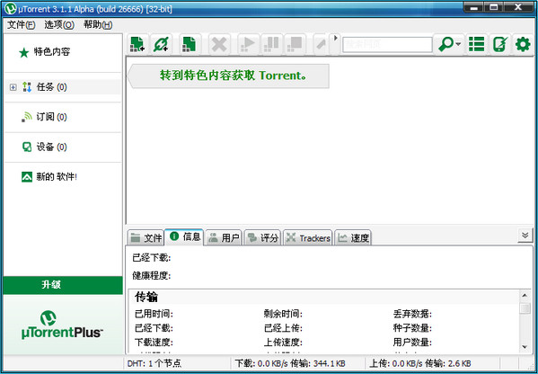
Task: Click the green star featured icon
Action: 23,52
